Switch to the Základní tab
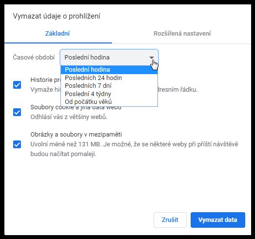This screenshot has width=255, height=239. (x=58, y=34)
